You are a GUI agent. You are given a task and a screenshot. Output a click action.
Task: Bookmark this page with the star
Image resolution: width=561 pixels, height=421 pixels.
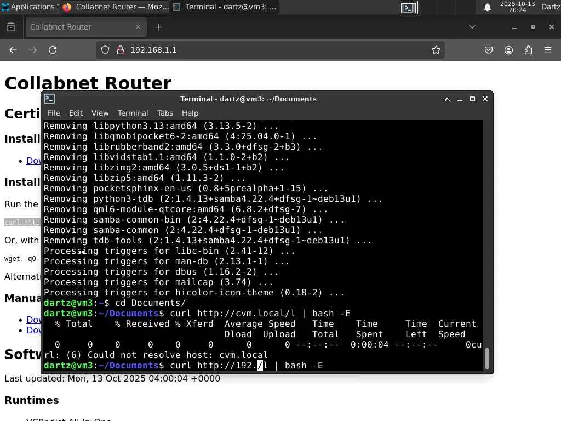(436, 50)
